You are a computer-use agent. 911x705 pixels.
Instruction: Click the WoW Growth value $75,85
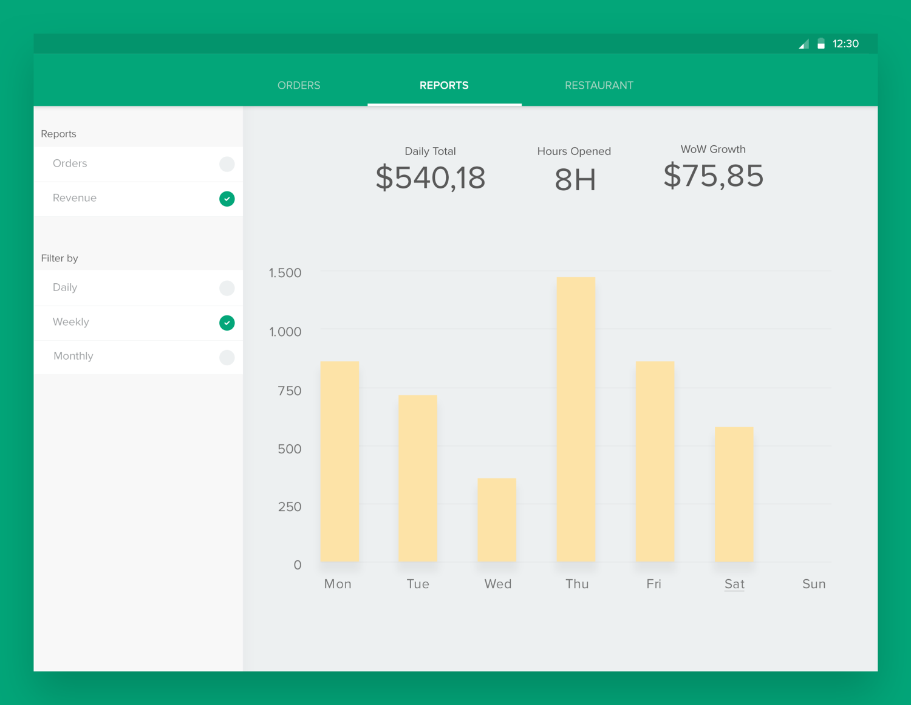(714, 176)
